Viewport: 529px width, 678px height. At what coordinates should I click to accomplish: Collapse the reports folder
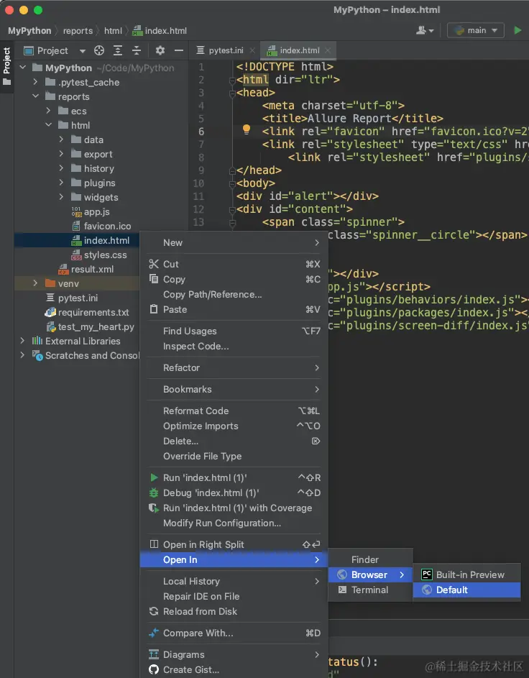(35, 96)
